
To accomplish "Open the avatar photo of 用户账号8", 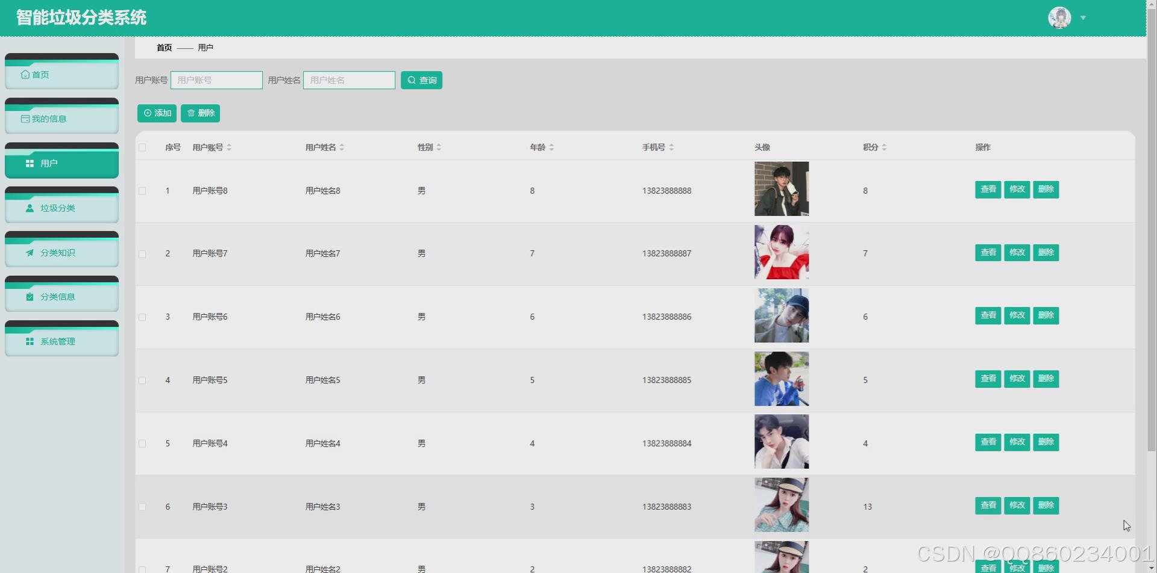I will click(782, 189).
